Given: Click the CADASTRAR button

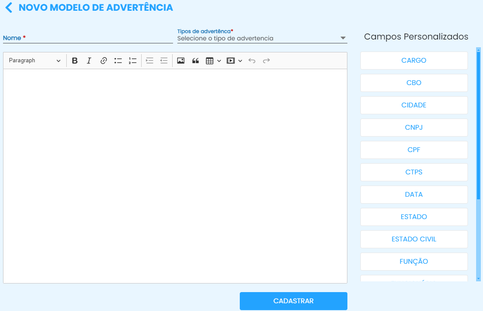Looking at the screenshot, I should pos(293,301).
